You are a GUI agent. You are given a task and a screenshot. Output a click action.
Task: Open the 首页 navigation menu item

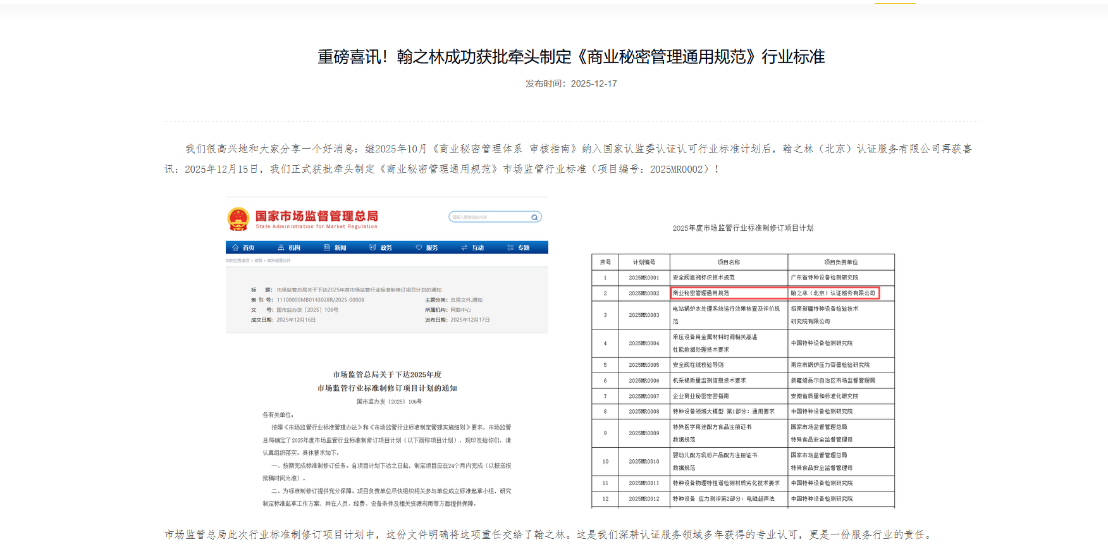coord(249,248)
